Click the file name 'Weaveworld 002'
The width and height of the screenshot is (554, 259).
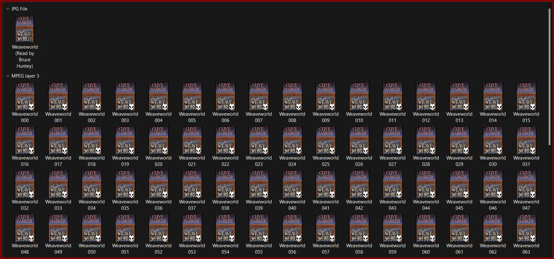[x=92, y=117]
